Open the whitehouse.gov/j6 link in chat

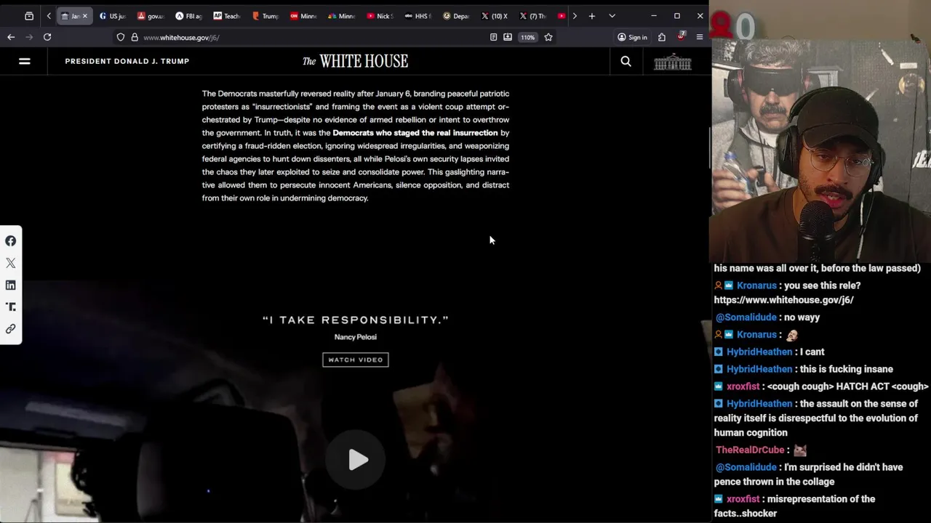point(783,300)
